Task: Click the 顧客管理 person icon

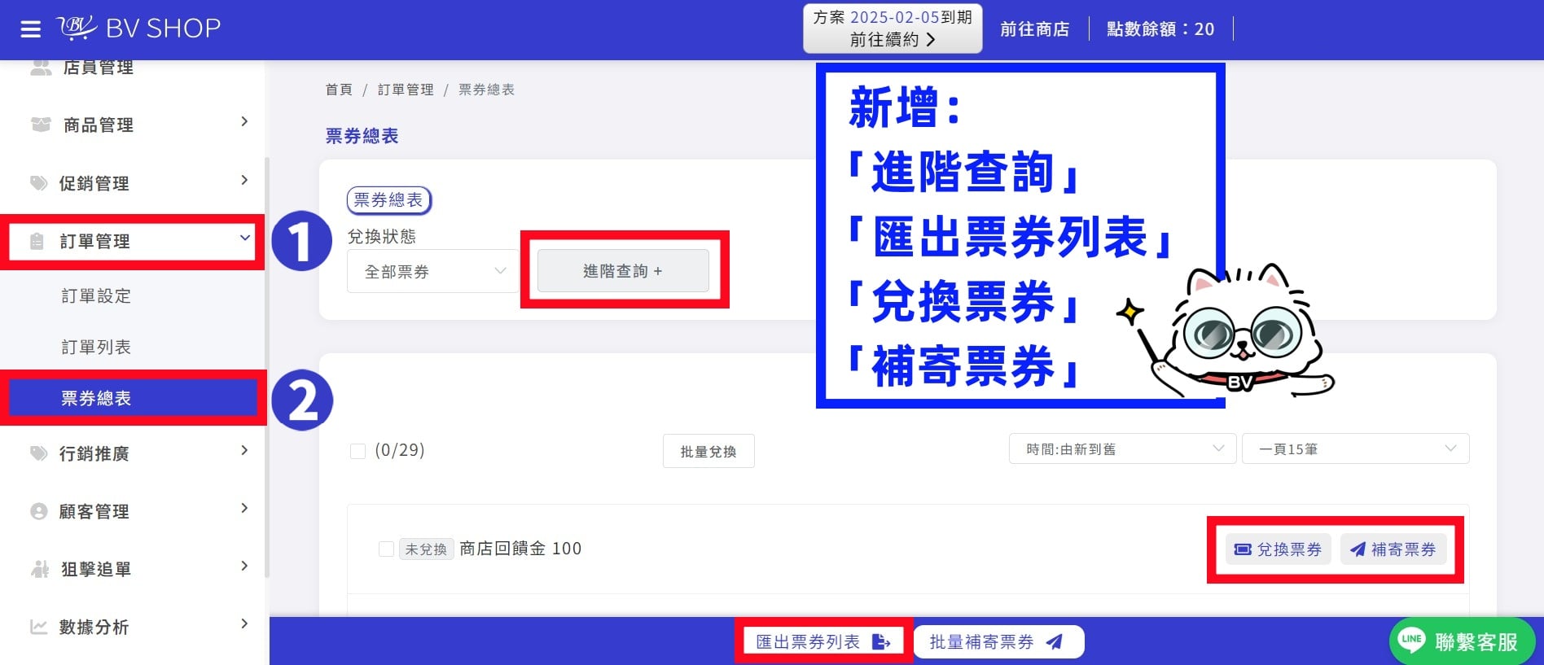Action: (38, 511)
